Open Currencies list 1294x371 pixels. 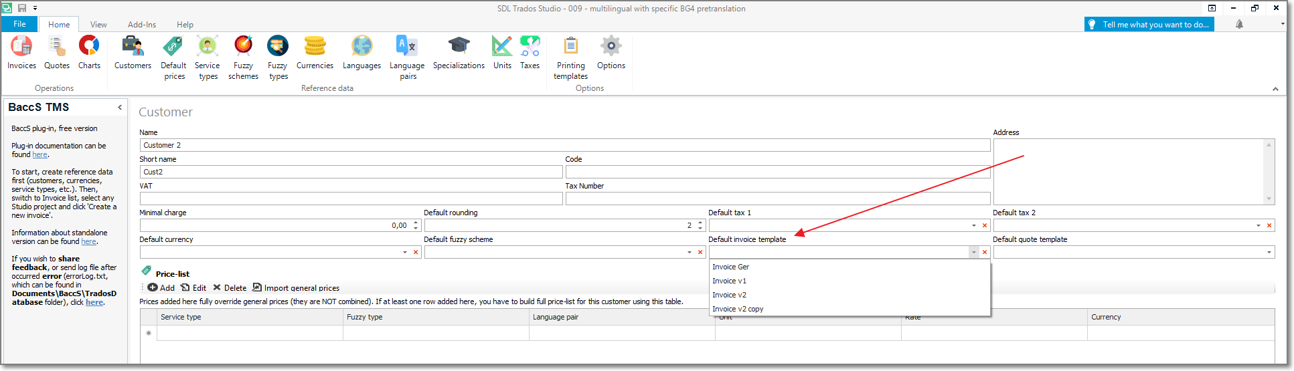click(x=315, y=52)
